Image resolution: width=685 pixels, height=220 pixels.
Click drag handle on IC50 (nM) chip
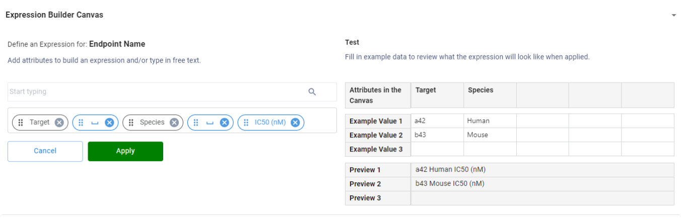click(246, 122)
